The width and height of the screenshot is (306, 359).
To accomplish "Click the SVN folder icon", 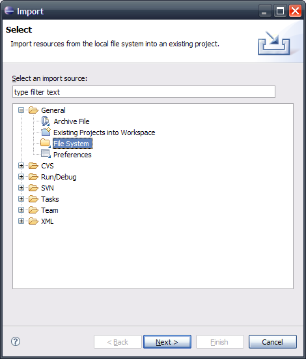I will point(33,188).
